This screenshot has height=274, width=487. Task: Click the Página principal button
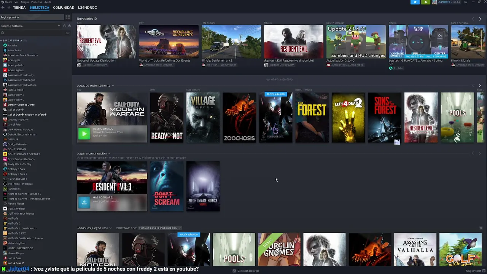point(32,17)
